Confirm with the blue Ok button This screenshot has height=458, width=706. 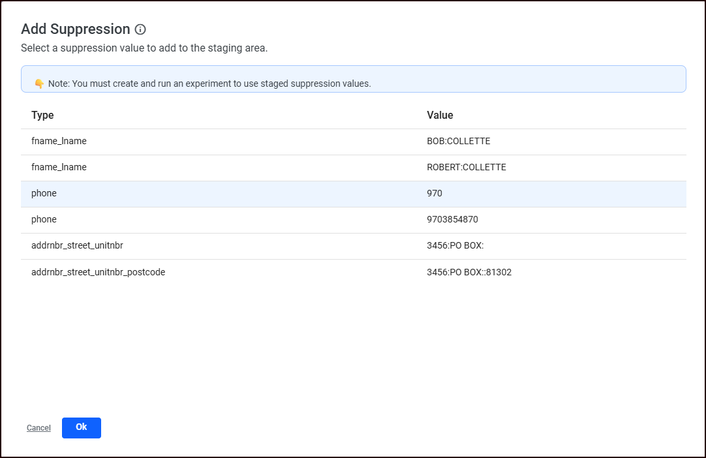click(x=82, y=427)
